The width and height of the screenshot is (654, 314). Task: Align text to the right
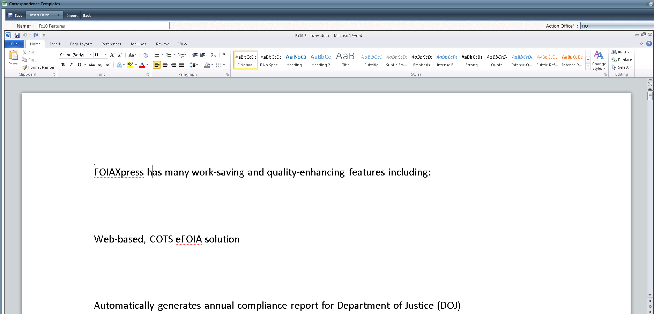(173, 65)
